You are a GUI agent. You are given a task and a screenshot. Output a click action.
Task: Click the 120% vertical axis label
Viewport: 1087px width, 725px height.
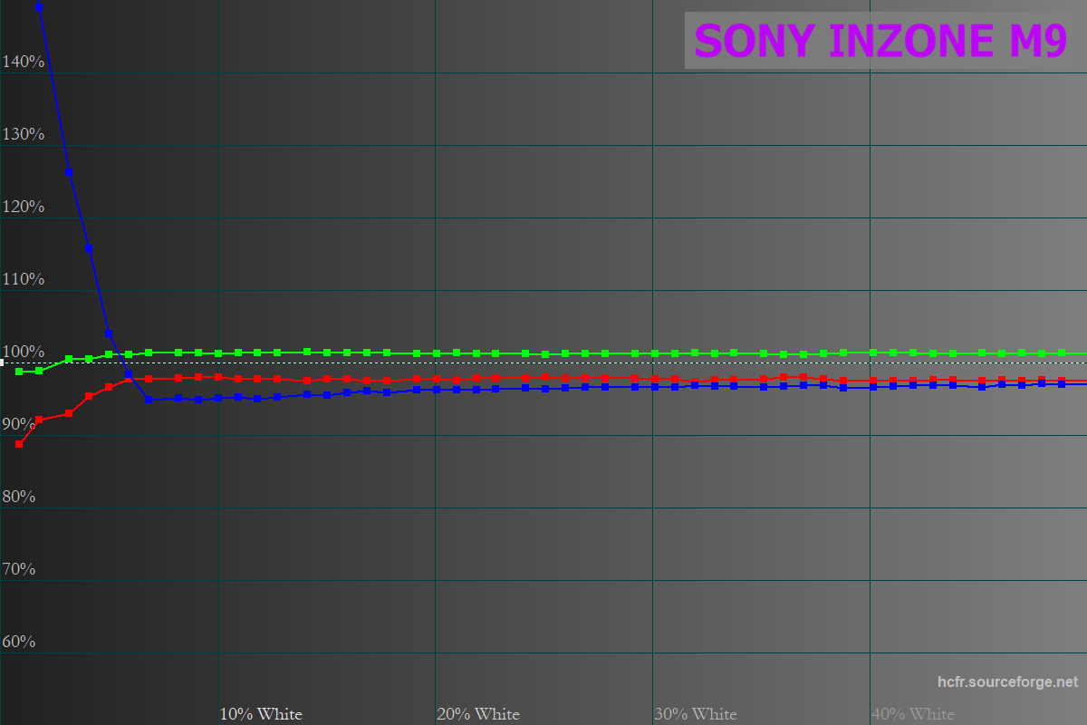coord(24,207)
